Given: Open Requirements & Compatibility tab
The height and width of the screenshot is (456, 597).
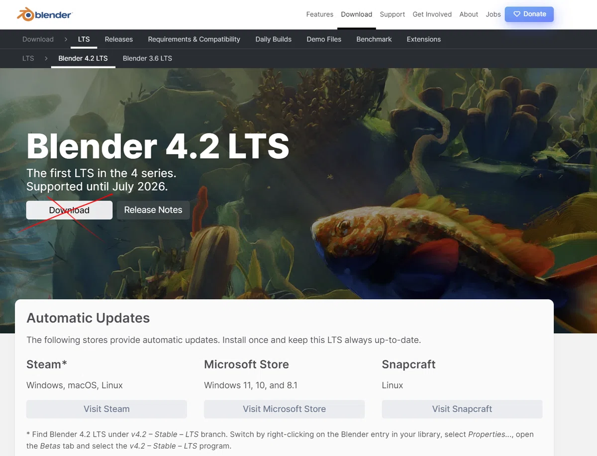Looking at the screenshot, I should 194,39.
